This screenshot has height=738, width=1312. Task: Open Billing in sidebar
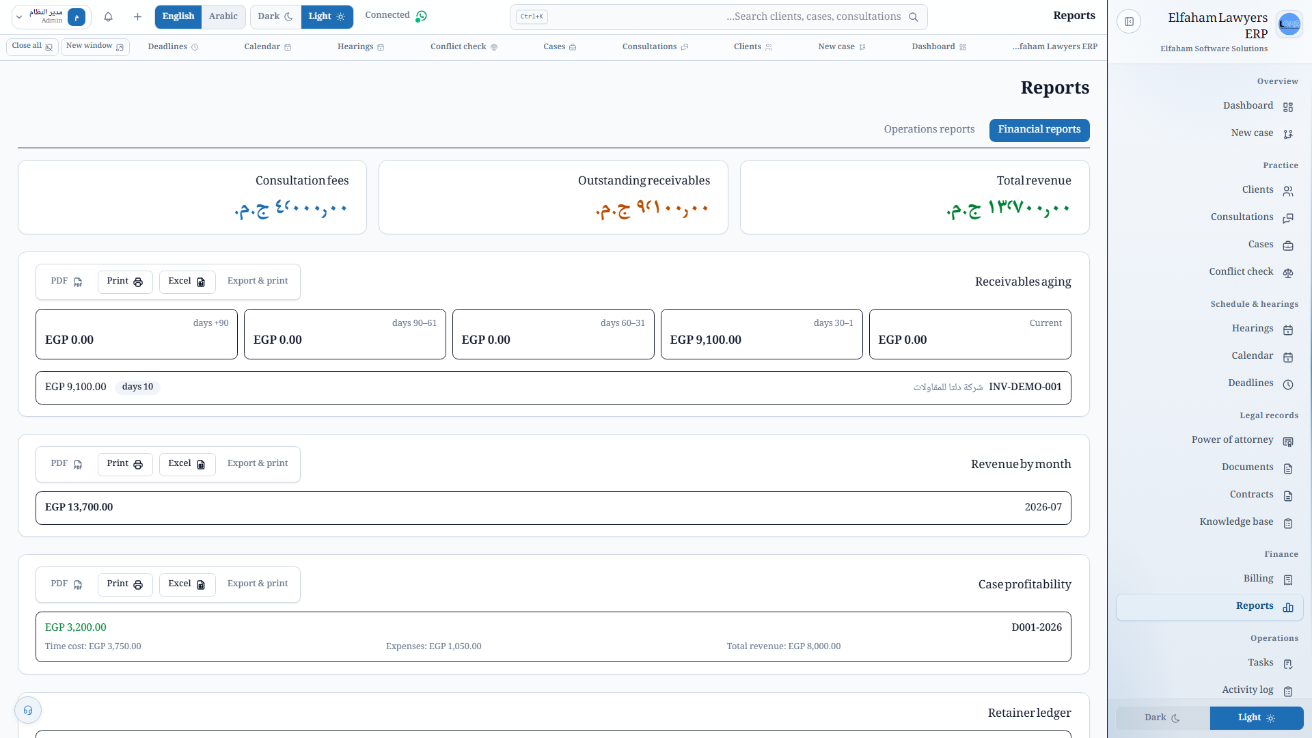coord(1210,579)
